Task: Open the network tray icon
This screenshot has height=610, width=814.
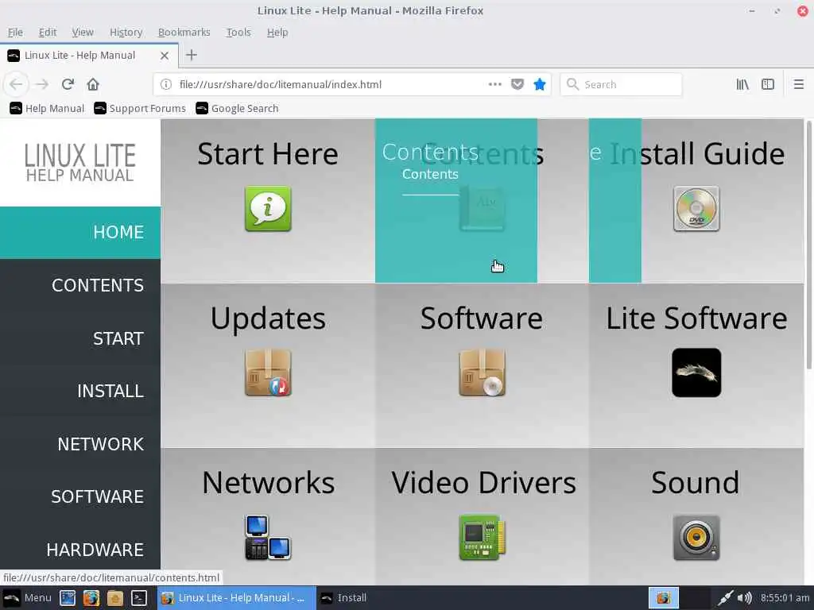Action: (x=725, y=598)
